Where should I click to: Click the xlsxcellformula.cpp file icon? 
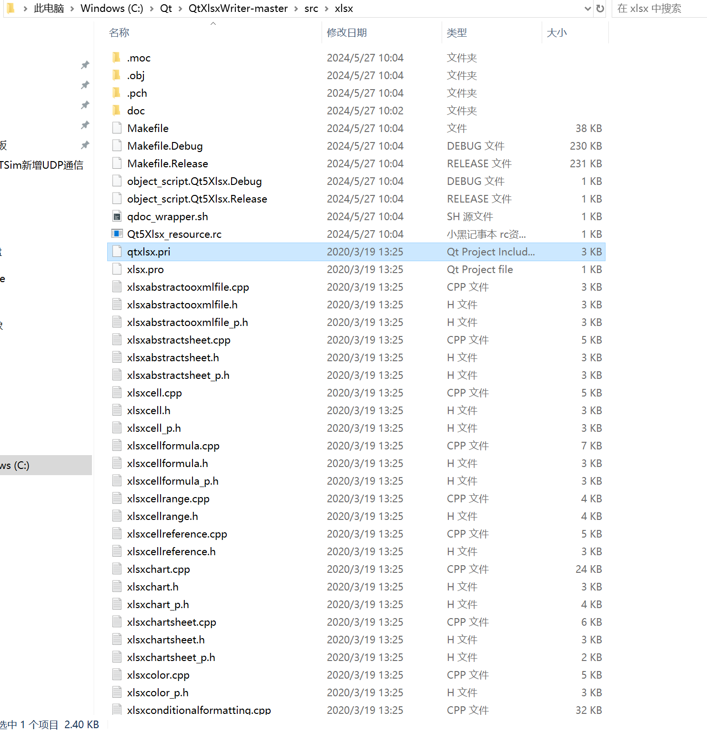(x=117, y=446)
